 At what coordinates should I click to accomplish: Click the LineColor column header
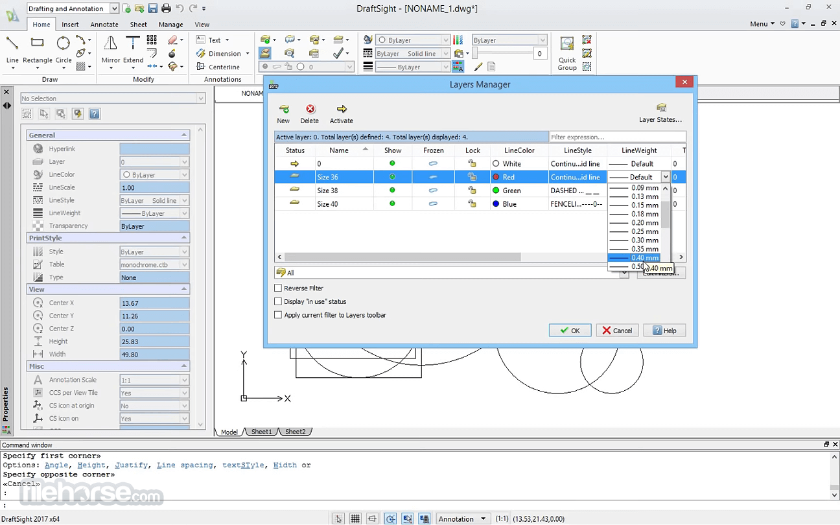[x=519, y=150]
